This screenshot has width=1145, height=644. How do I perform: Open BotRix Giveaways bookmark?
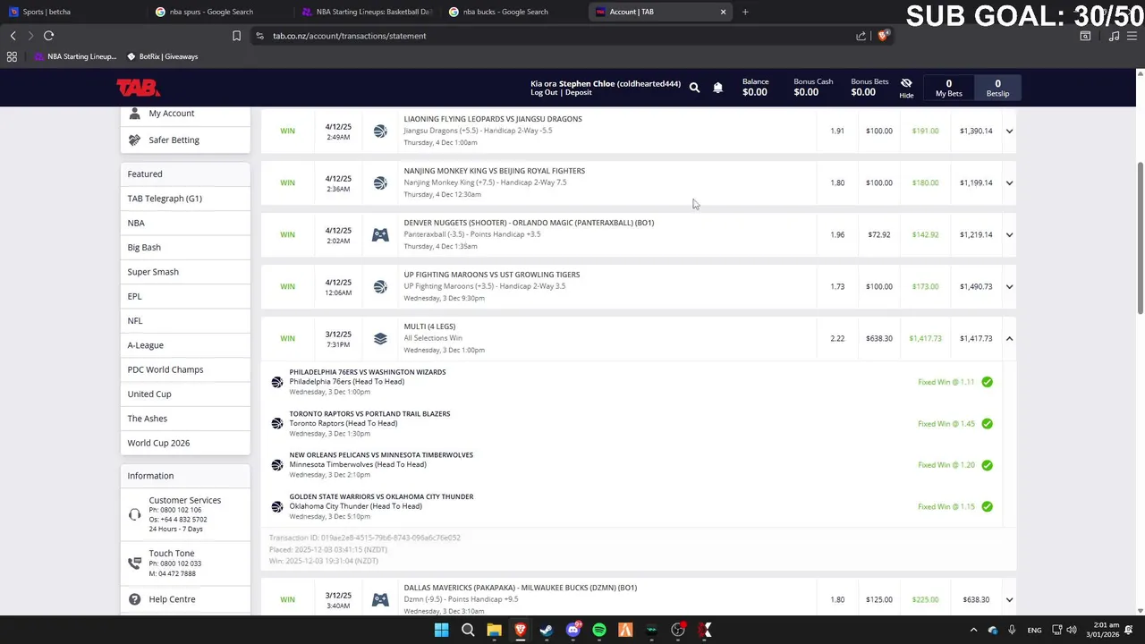162,56
